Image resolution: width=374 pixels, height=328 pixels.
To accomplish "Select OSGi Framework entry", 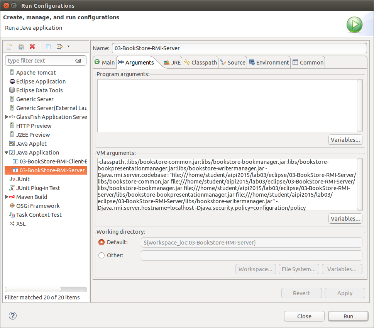I will click(38, 206).
